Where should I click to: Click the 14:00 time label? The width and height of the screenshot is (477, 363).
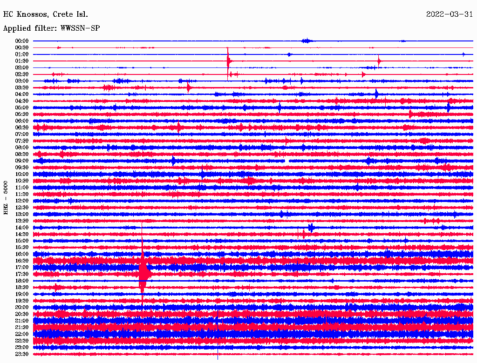click(x=22, y=227)
